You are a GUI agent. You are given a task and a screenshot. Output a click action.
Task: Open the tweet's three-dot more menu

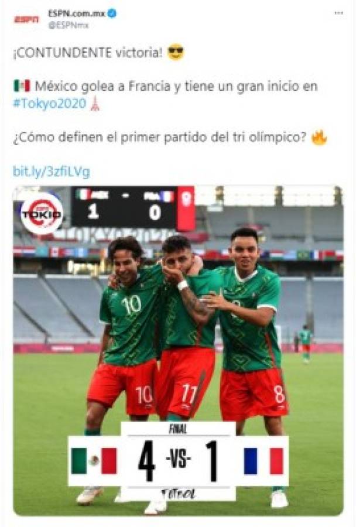pos(338,13)
